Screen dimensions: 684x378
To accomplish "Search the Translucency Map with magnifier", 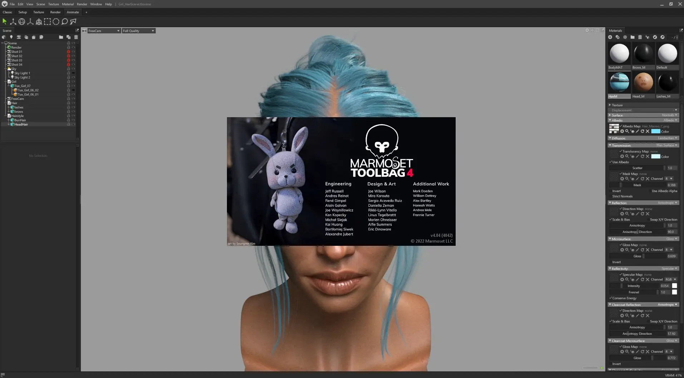I will click(x=627, y=156).
